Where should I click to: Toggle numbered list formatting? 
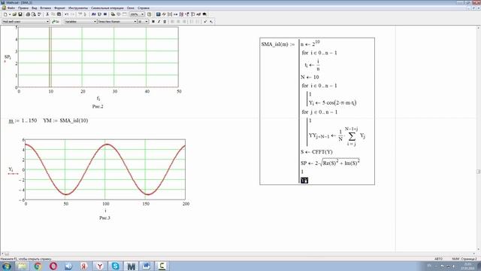click(198, 22)
